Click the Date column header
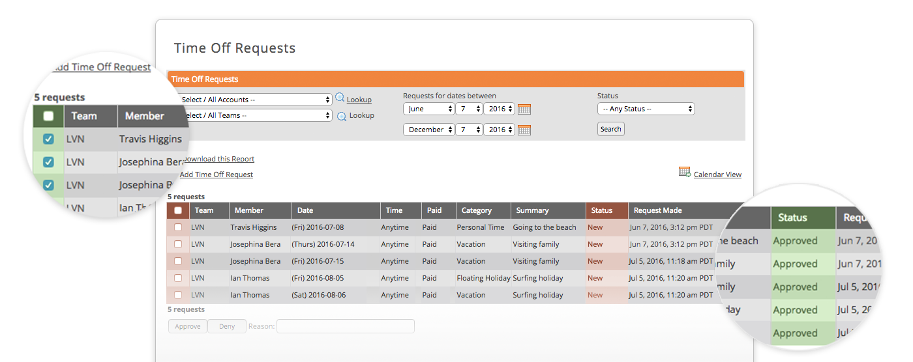Viewport: 913px width, 362px height. (x=336, y=210)
